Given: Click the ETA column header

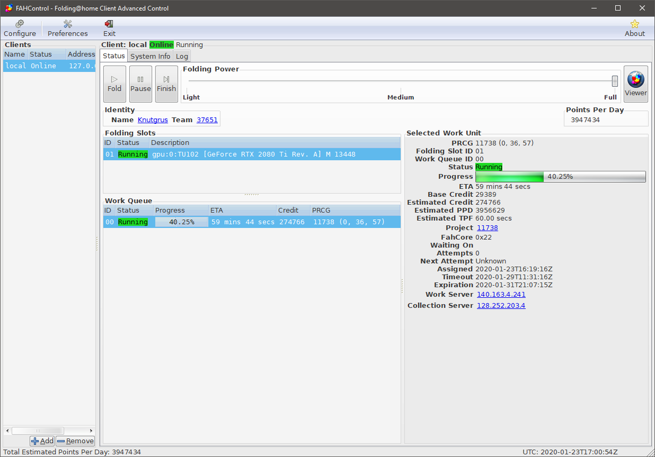Looking at the screenshot, I should [x=242, y=211].
